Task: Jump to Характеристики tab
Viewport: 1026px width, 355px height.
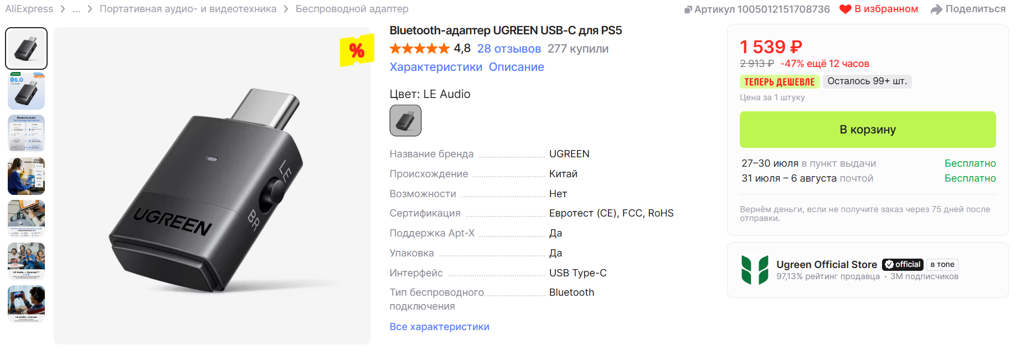Action: coord(436,67)
